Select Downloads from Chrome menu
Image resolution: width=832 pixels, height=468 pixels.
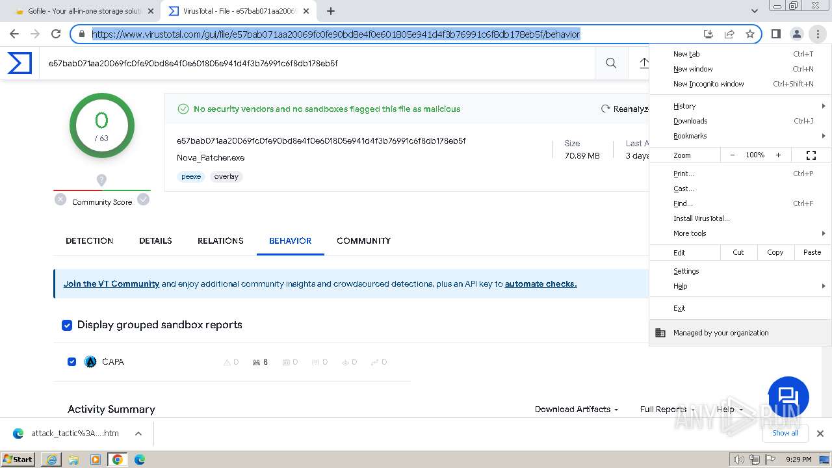(740, 121)
